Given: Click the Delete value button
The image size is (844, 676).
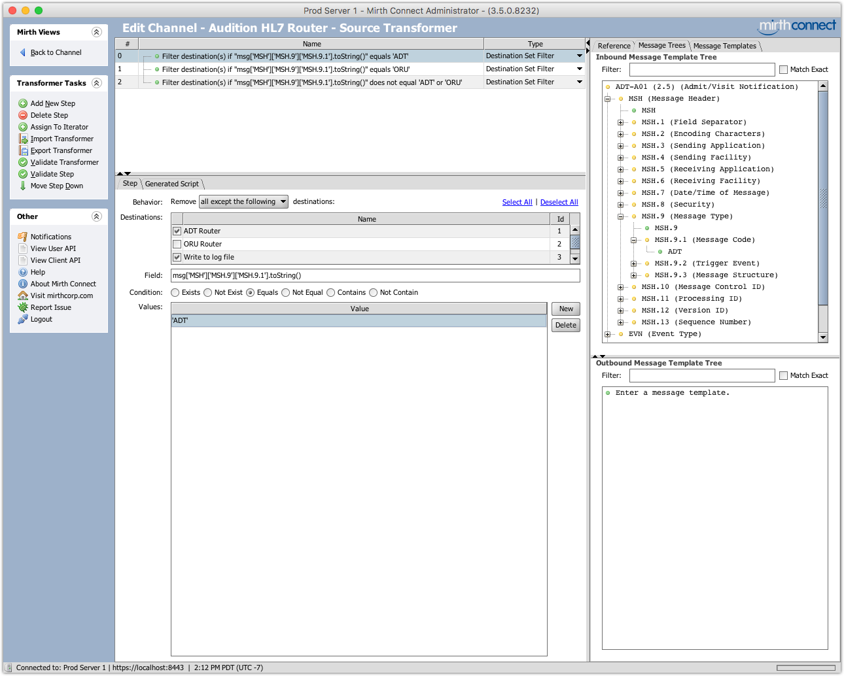Looking at the screenshot, I should point(566,325).
